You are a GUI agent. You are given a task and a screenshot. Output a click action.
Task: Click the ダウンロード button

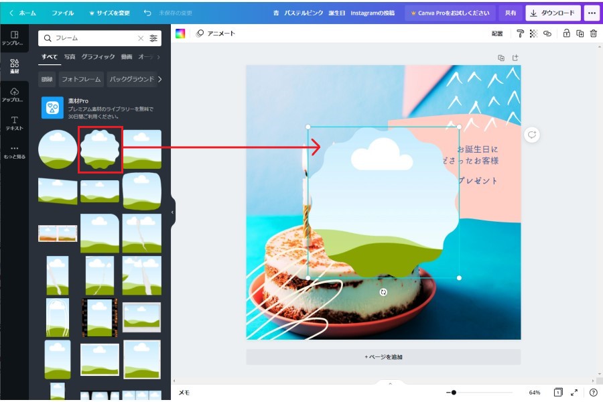(x=553, y=13)
